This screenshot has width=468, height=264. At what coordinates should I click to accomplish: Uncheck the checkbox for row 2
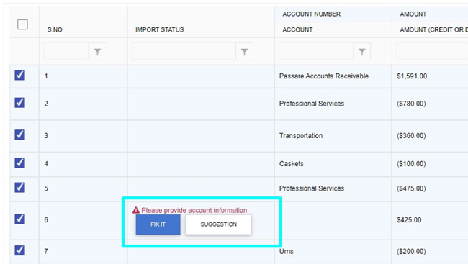(x=19, y=103)
